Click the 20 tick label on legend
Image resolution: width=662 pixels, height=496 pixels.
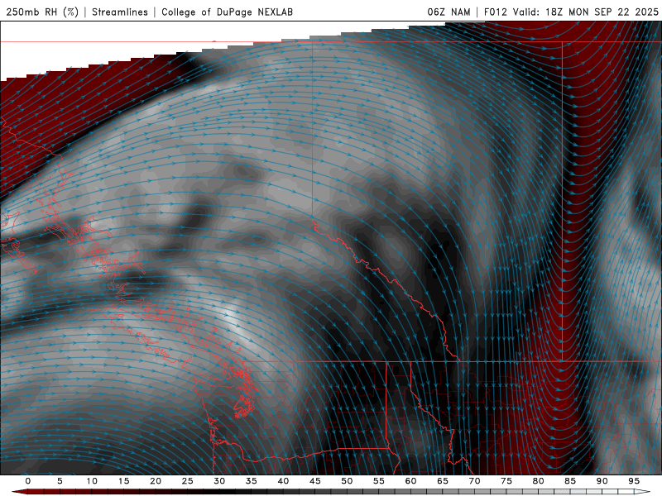(156, 481)
